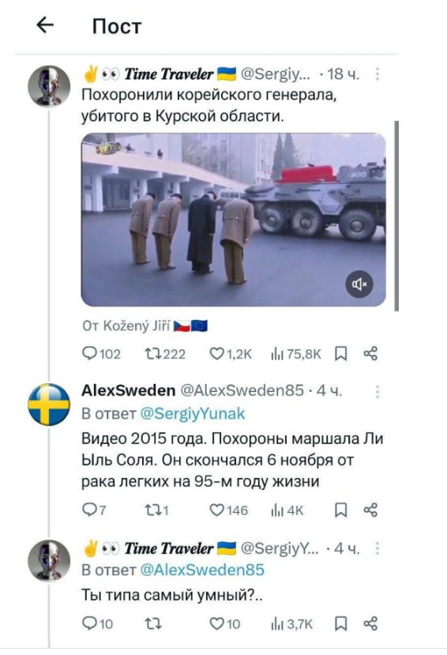Like the post with 1,2K likes
Image resolution: width=447 pixels, height=655 pixels.
point(231,354)
